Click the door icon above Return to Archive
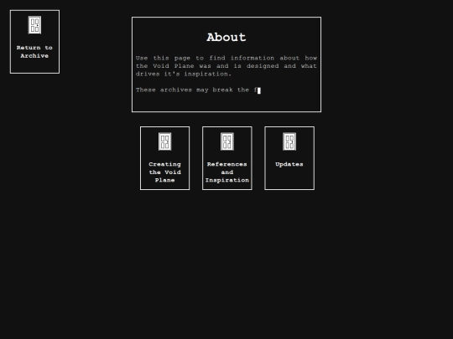The image size is (453, 339). (34, 25)
